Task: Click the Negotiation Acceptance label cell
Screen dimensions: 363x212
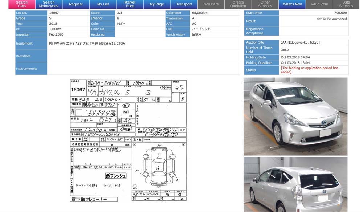Action: (x=261, y=31)
